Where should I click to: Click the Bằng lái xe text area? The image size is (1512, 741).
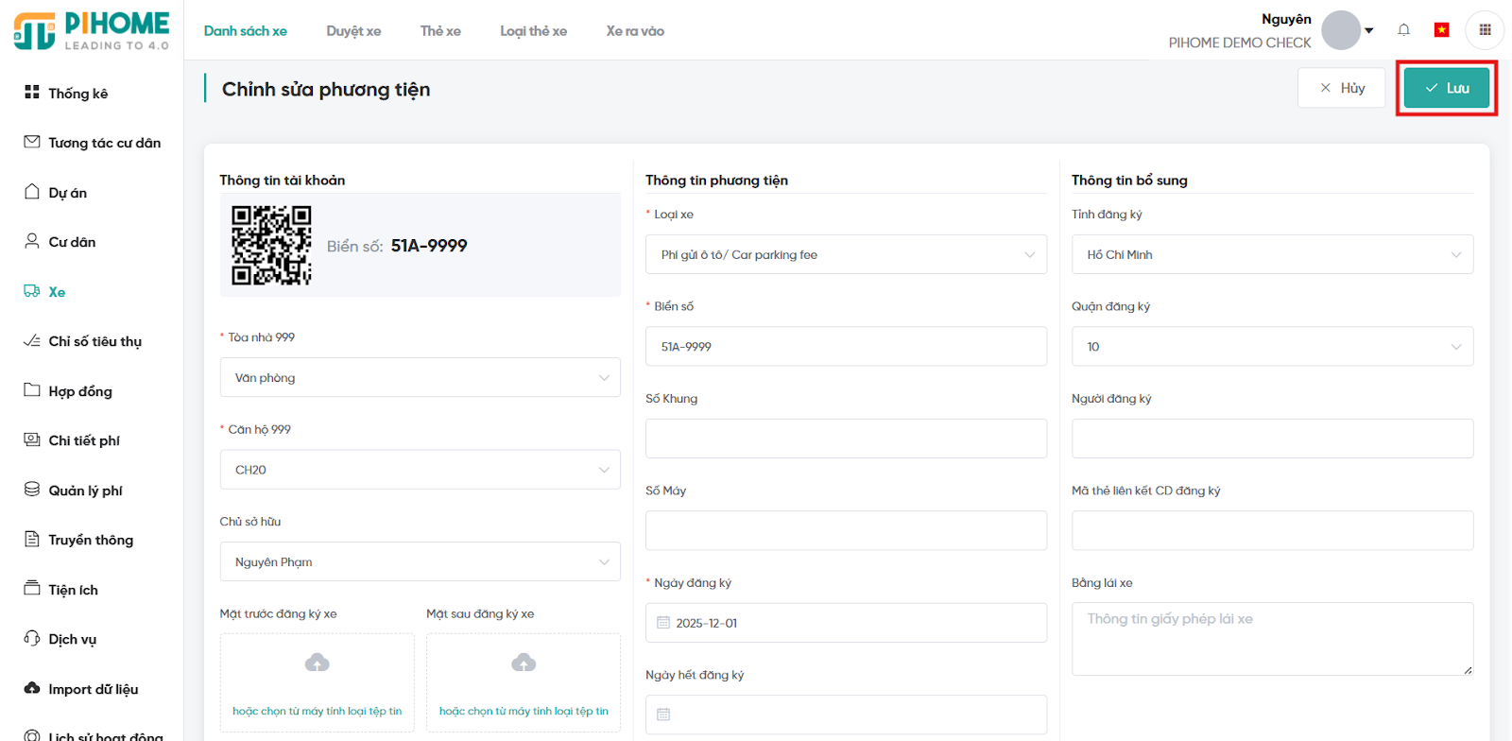coord(1271,639)
